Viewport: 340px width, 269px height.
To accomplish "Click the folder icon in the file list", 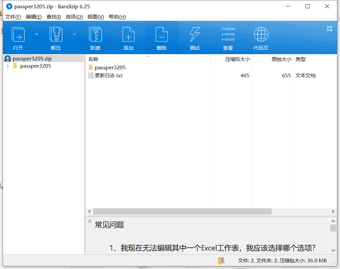I will pyautogui.click(x=91, y=67).
